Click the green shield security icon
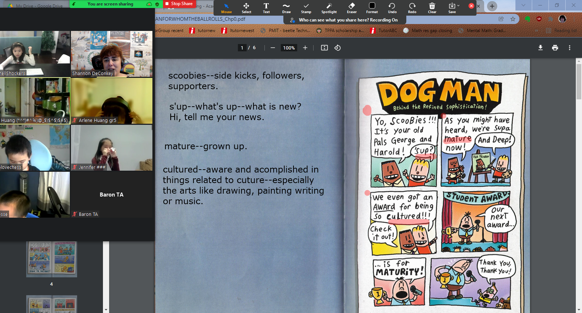The width and height of the screenshot is (582, 313). pos(157,4)
